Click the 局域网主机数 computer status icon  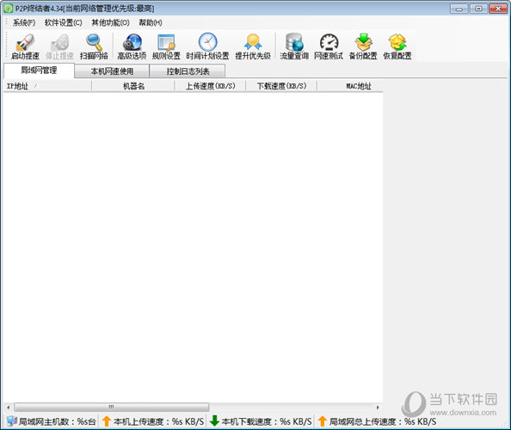pyautogui.click(x=11, y=421)
